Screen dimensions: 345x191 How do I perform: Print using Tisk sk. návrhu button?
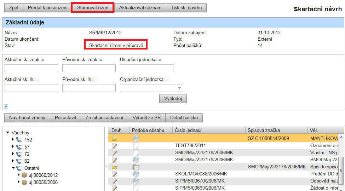click(x=186, y=8)
